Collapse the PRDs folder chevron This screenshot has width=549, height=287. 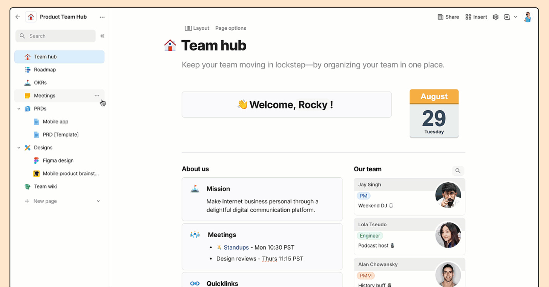pos(19,109)
